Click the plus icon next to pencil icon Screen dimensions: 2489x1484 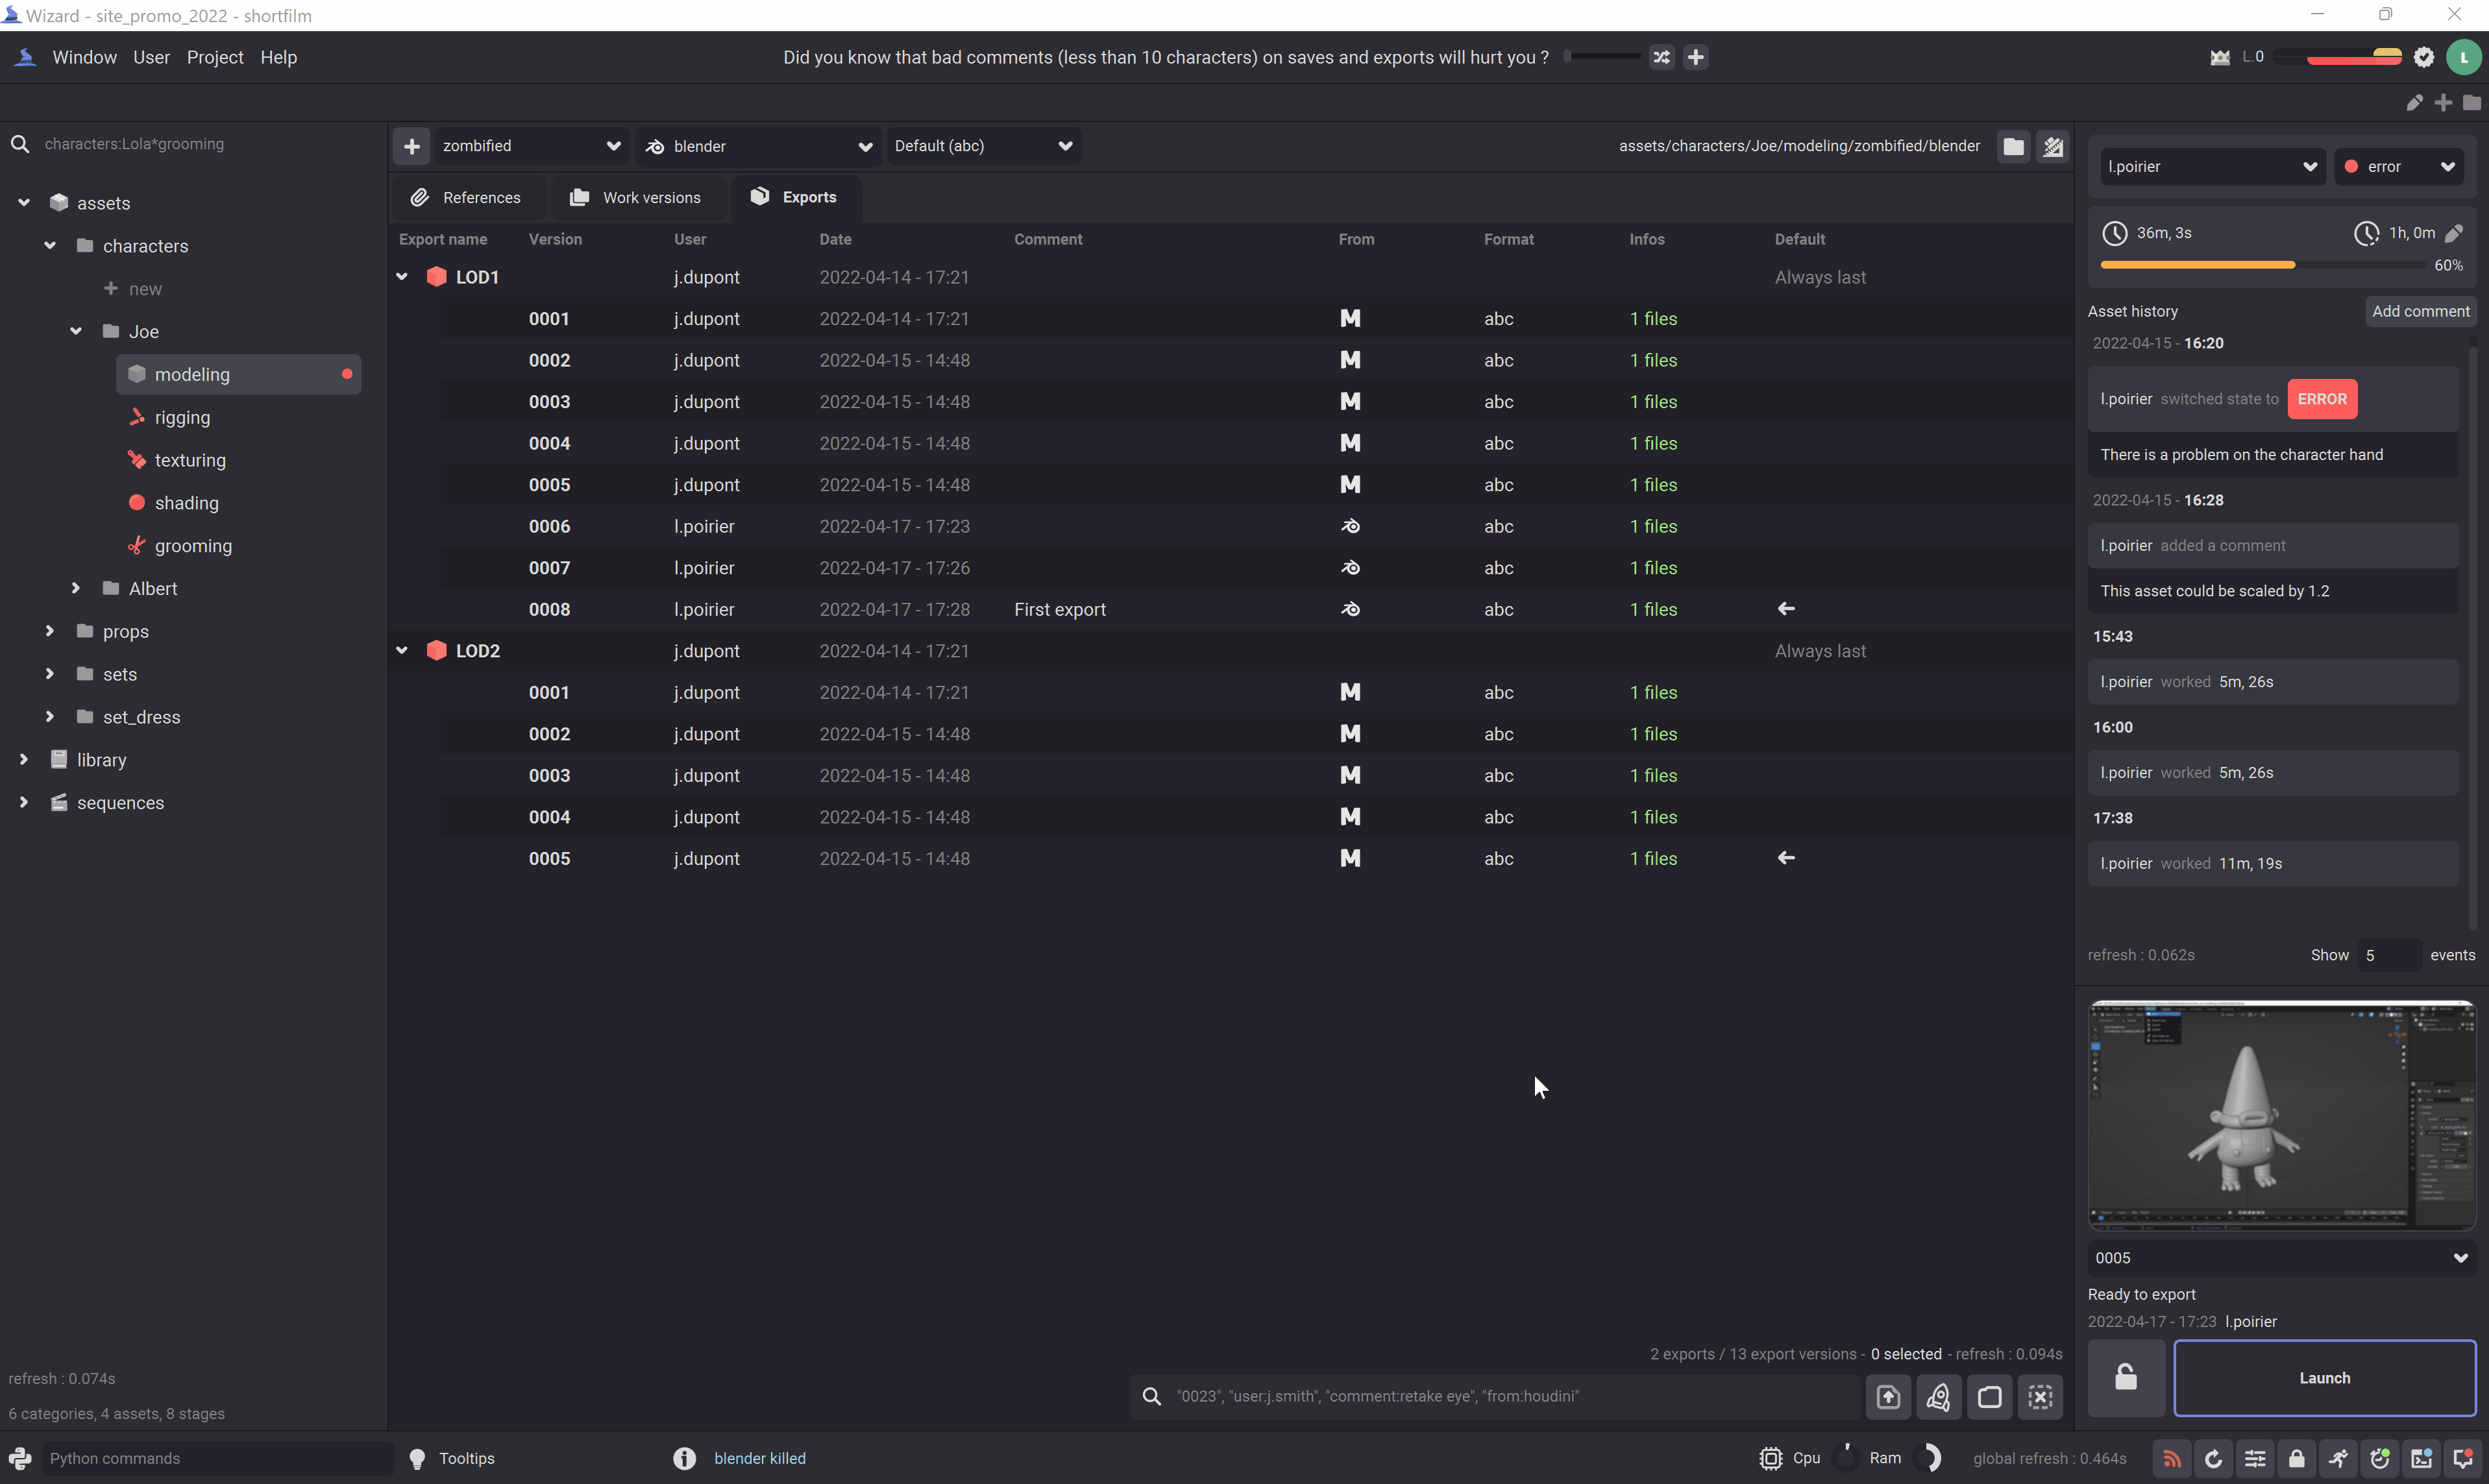2444,103
